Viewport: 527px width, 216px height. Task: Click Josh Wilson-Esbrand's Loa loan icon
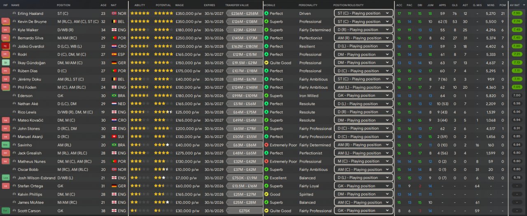[x=6, y=177]
